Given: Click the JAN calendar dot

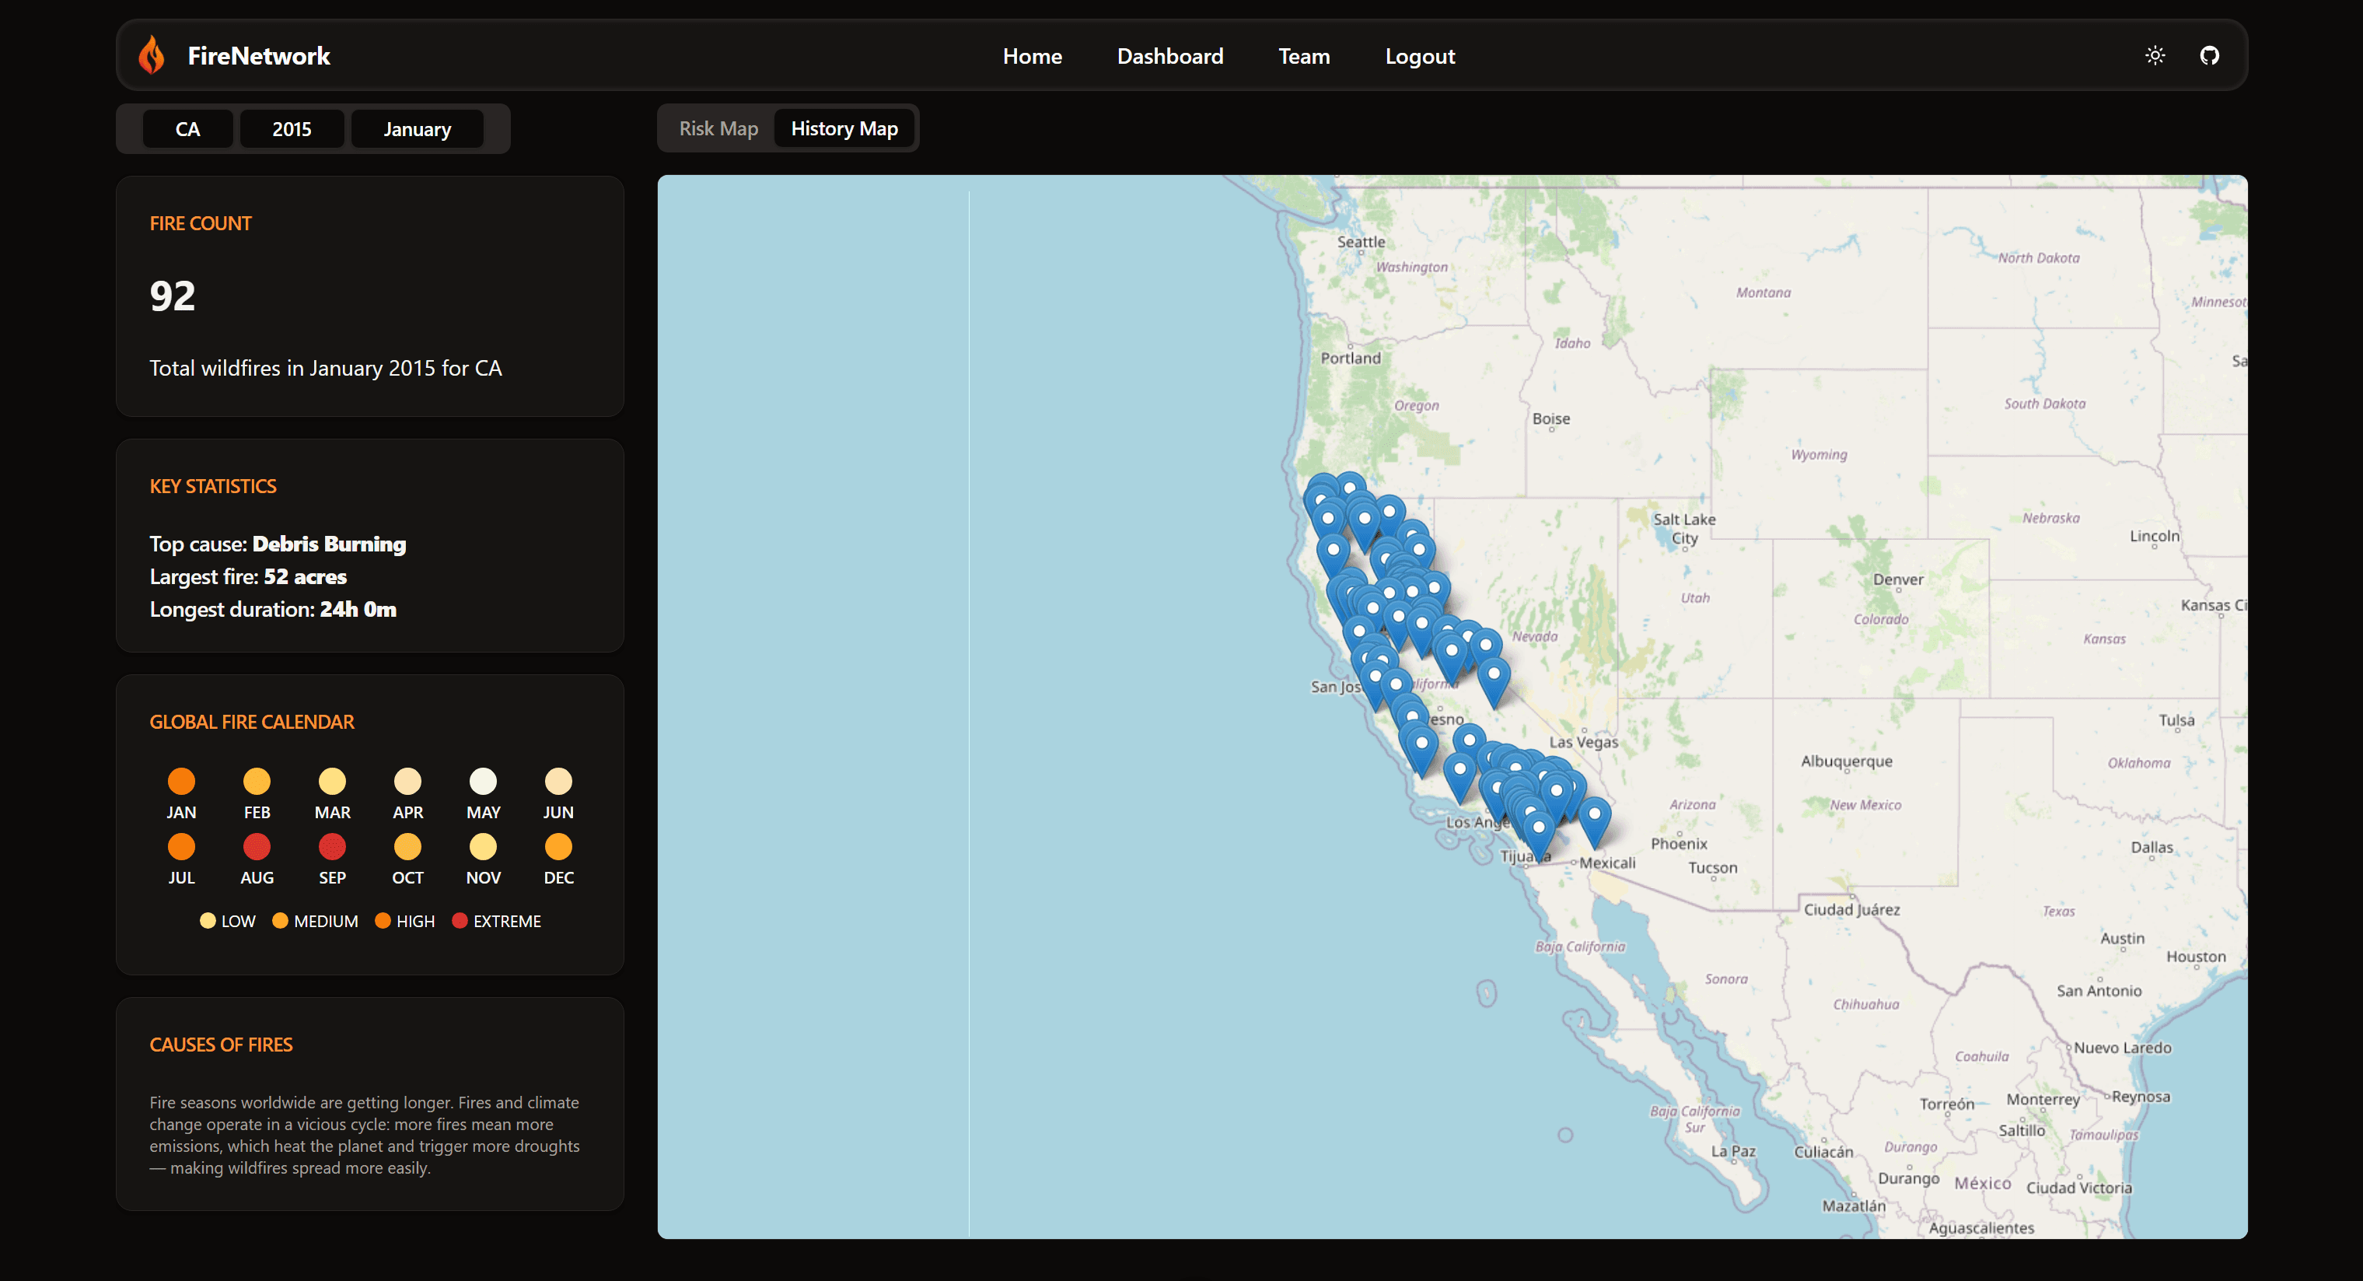Looking at the screenshot, I should point(182,781).
